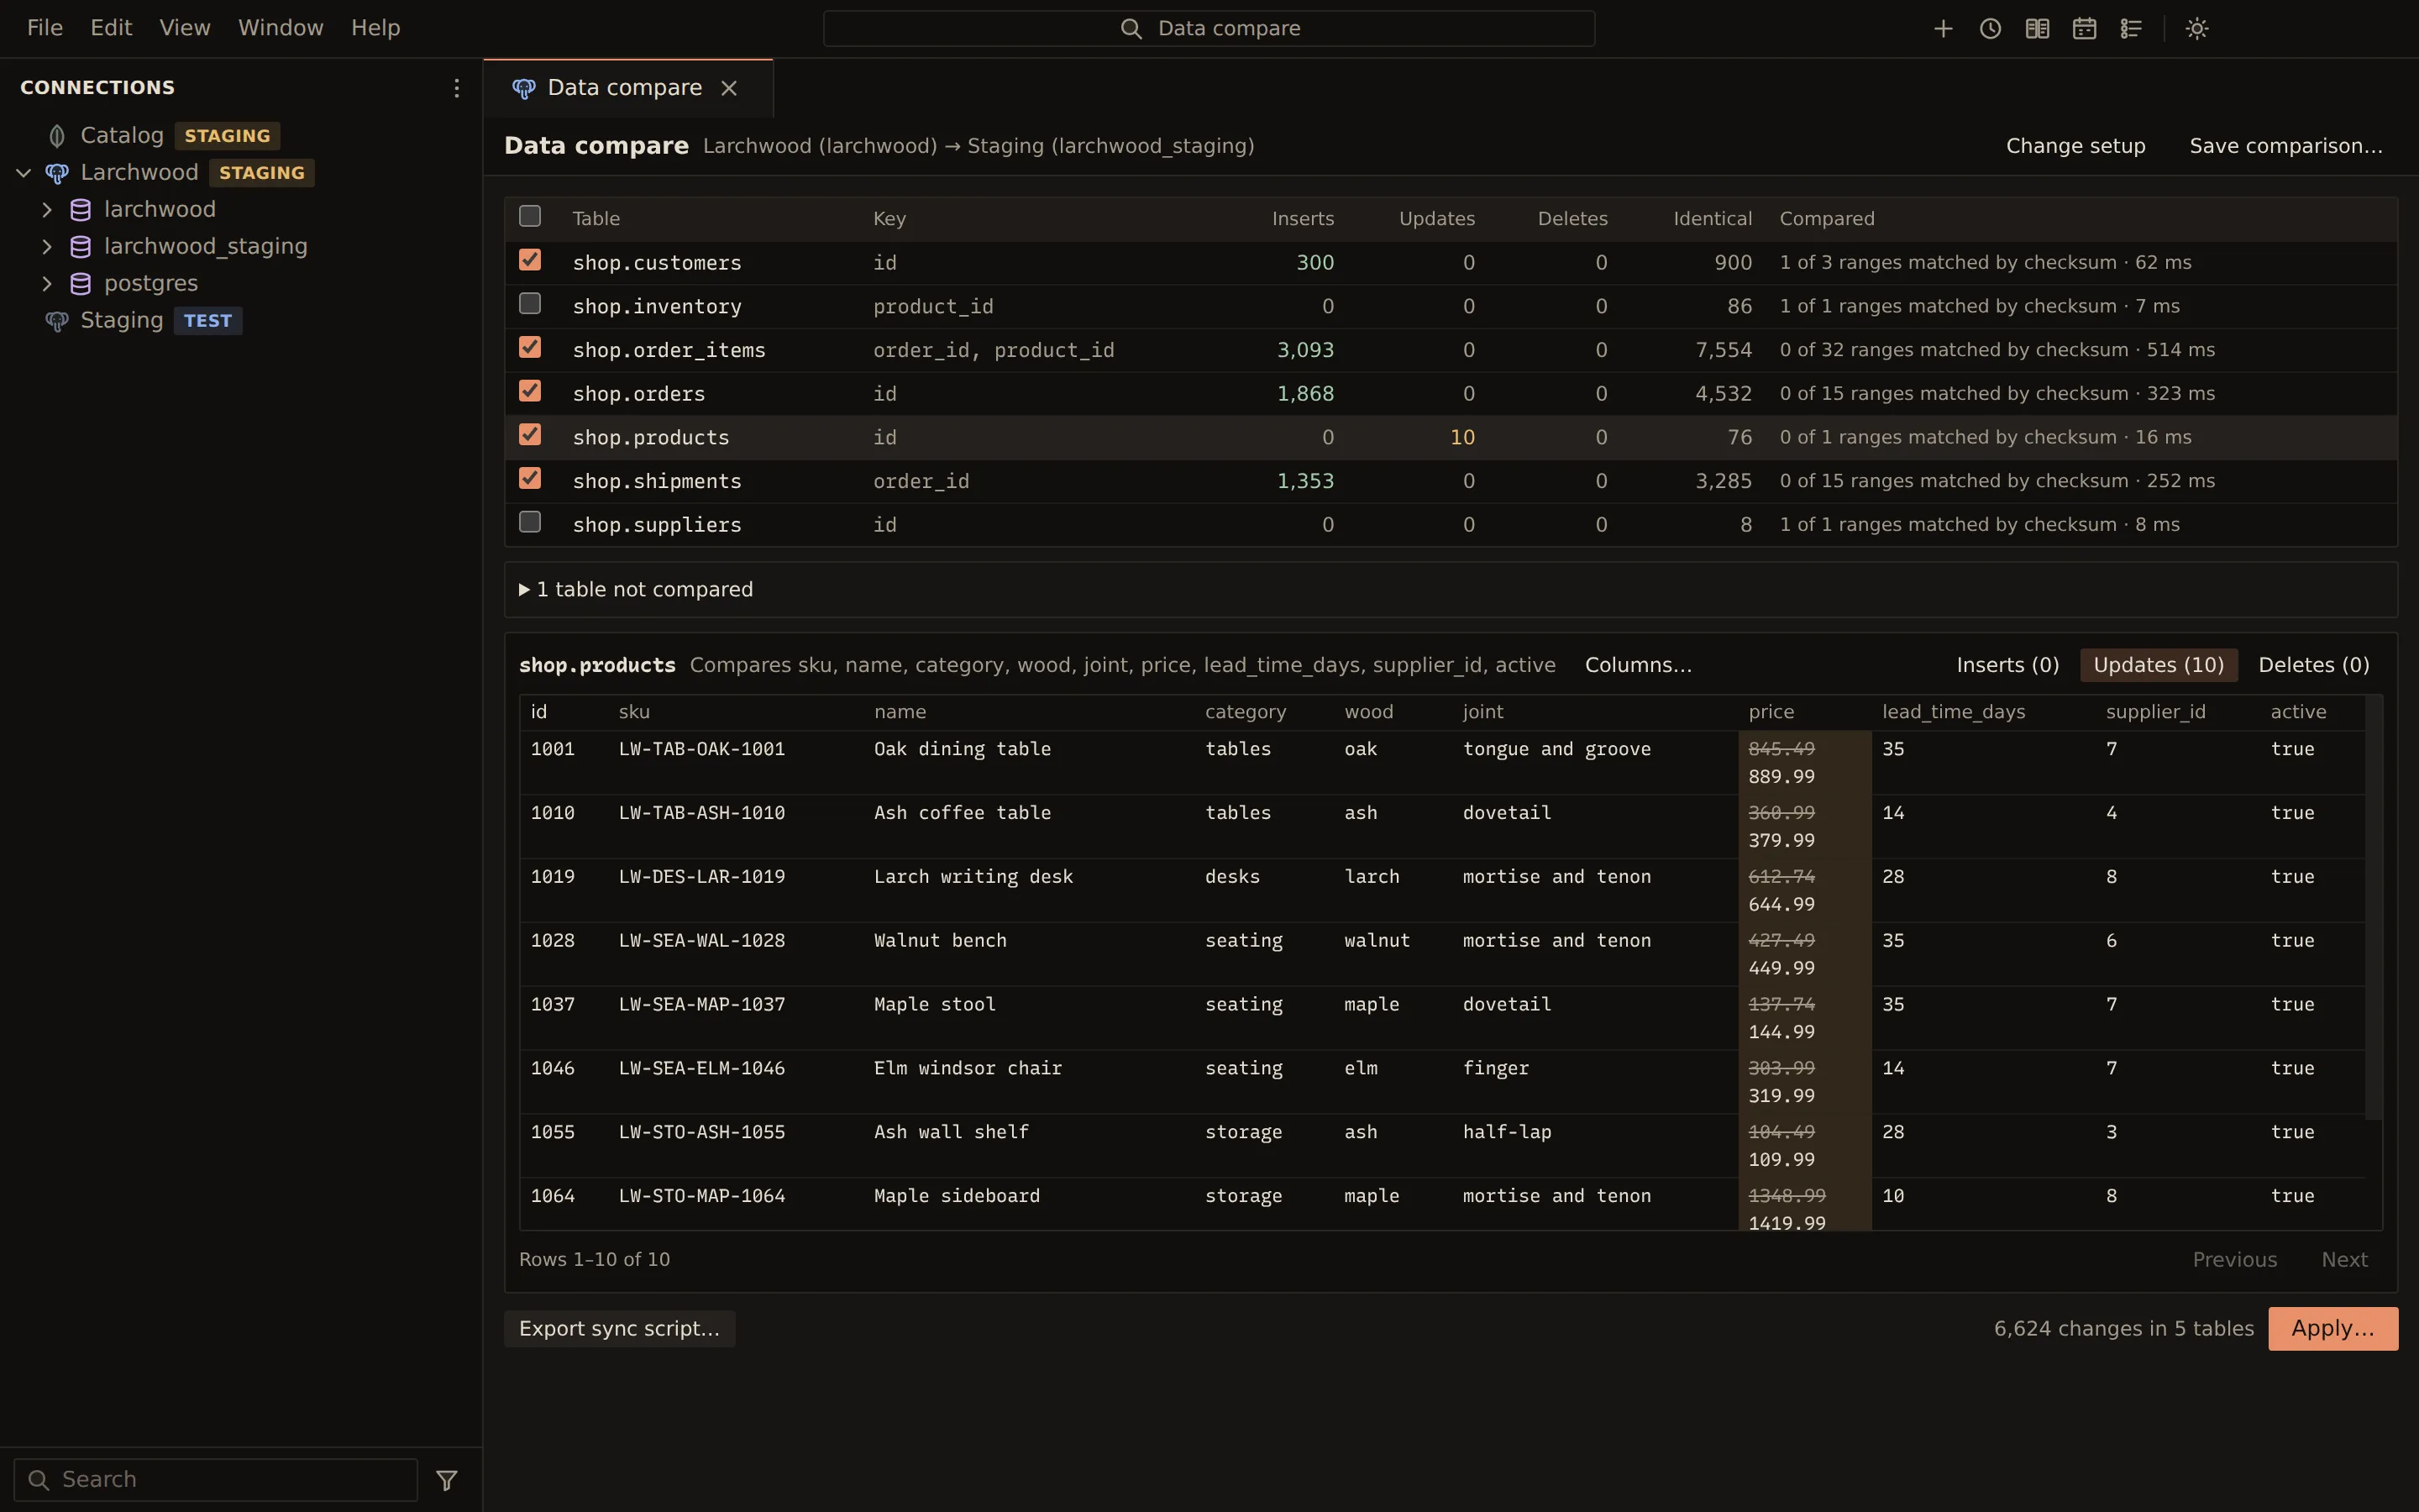Click the Apply... button
The width and height of the screenshot is (2419, 1512).
pos(2332,1329)
